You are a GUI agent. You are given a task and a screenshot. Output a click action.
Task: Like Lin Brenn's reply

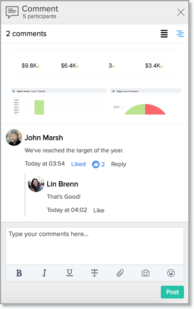point(99,210)
